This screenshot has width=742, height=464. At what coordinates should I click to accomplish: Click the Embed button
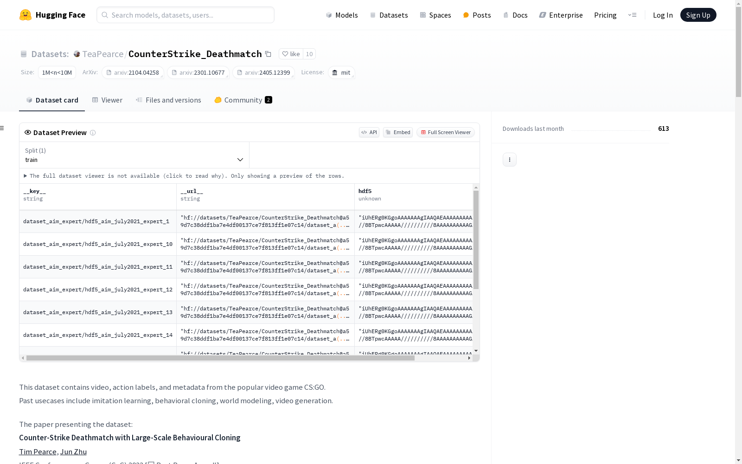pyautogui.click(x=398, y=132)
